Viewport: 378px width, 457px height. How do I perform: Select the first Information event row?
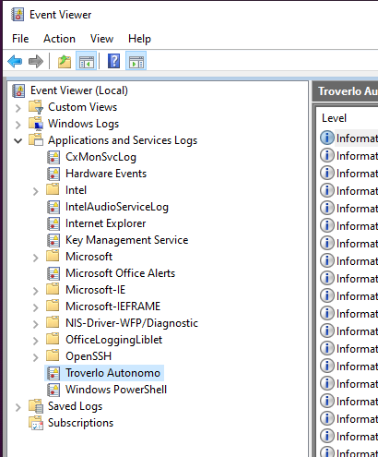[x=349, y=138]
